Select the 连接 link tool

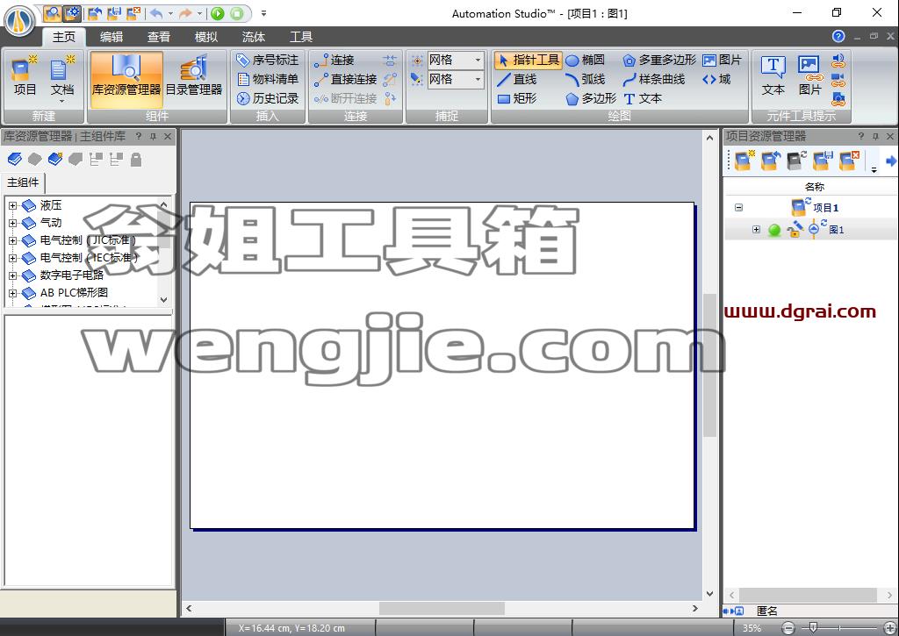click(x=334, y=60)
